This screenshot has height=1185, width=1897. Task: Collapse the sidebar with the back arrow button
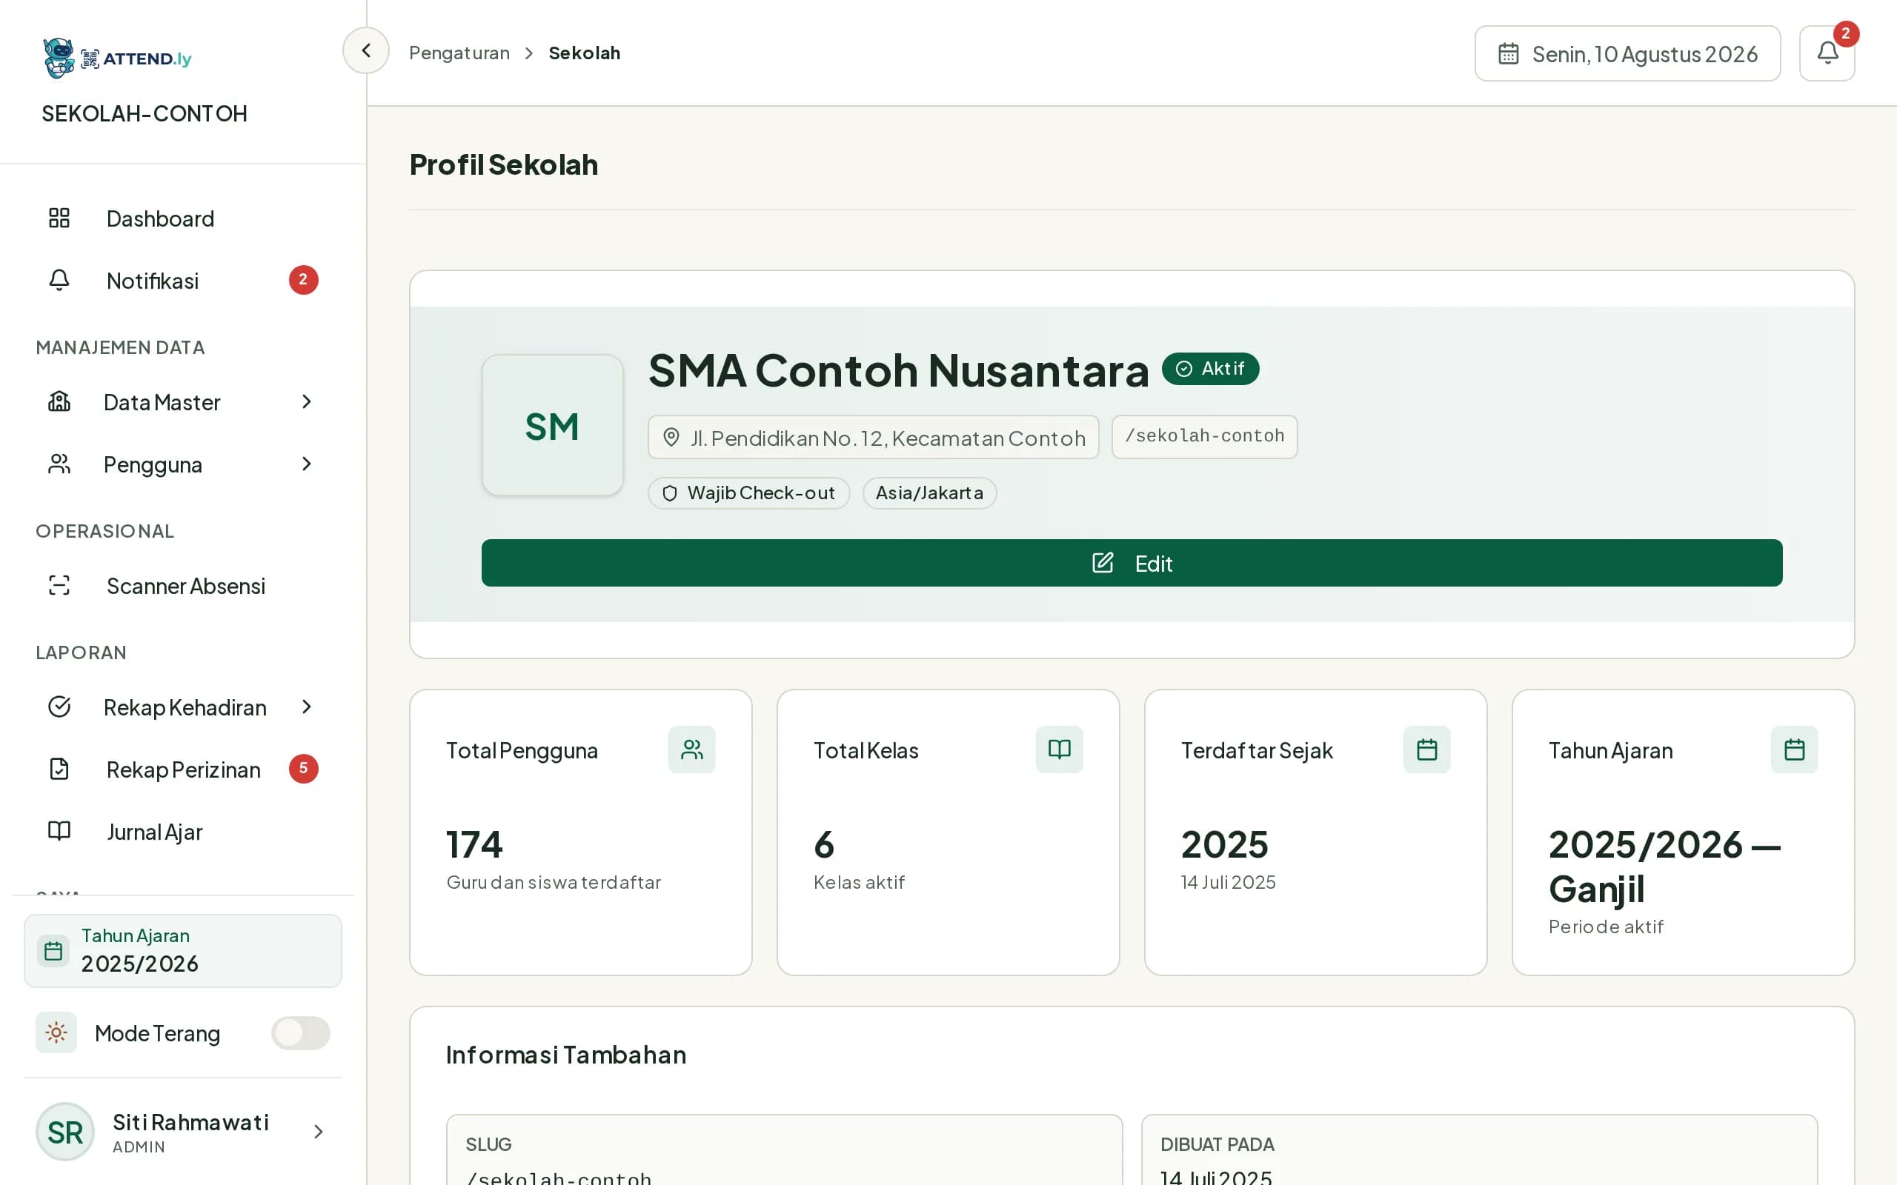(366, 51)
